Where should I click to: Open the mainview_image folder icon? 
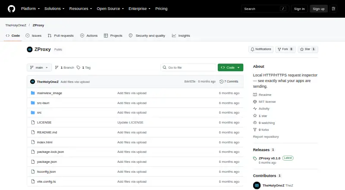coord(33,93)
